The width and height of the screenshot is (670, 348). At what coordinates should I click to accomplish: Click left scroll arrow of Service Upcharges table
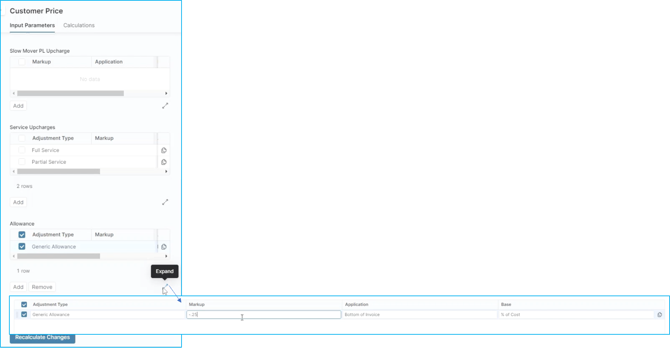pyautogui.click(x=14, y=171)
